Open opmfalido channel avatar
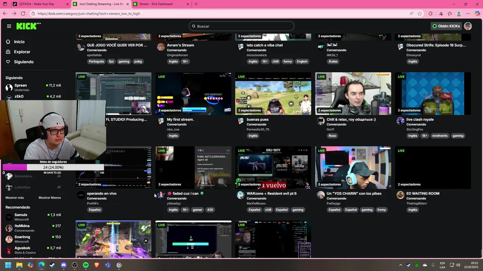 click(81, 47)
